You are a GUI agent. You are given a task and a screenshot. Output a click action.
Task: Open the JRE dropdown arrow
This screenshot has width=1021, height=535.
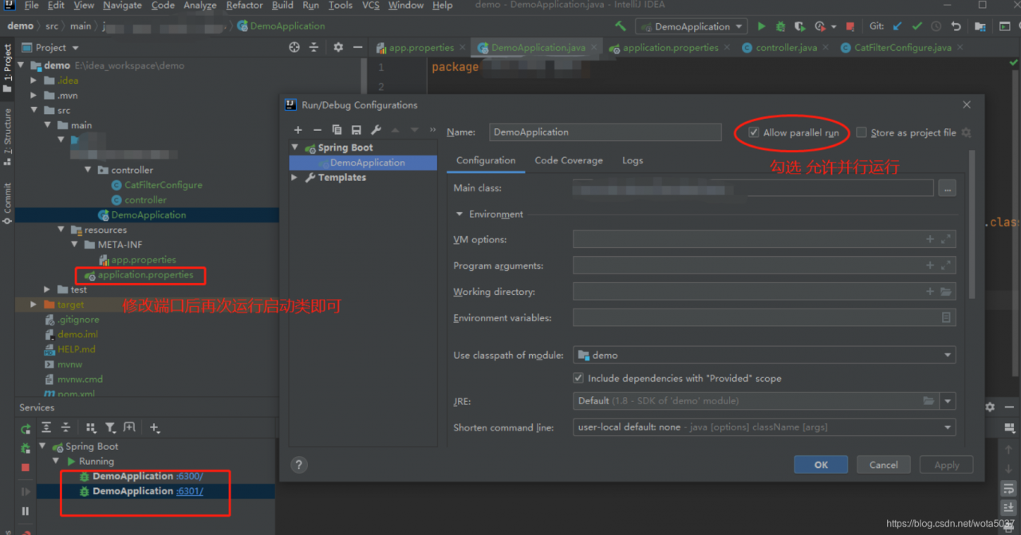coord(948,401)
